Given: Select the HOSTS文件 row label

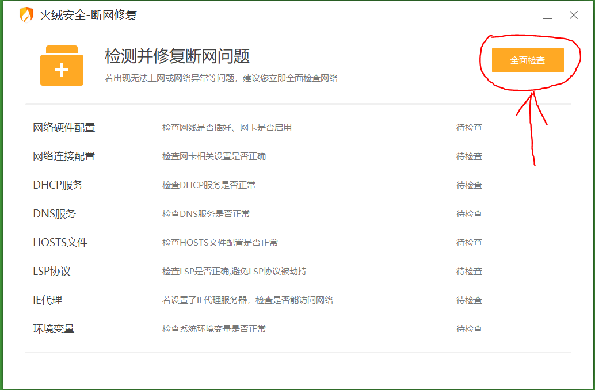Looking at the screenshot, I should [60, 242].
